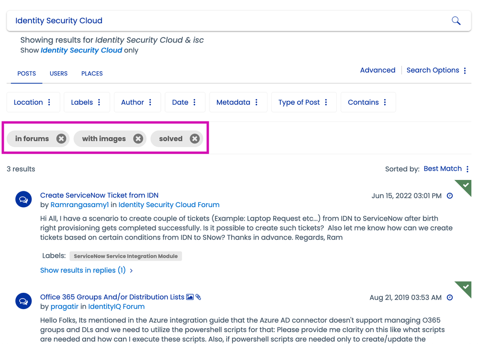Screen dimensions: 478x344
Task: Switch to the Places tab
Action: pyautogui.click(x=92, y=74)
